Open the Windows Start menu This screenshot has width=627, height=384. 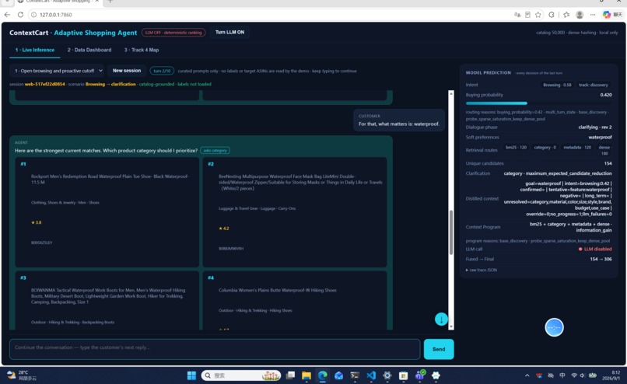coord(191,375)
